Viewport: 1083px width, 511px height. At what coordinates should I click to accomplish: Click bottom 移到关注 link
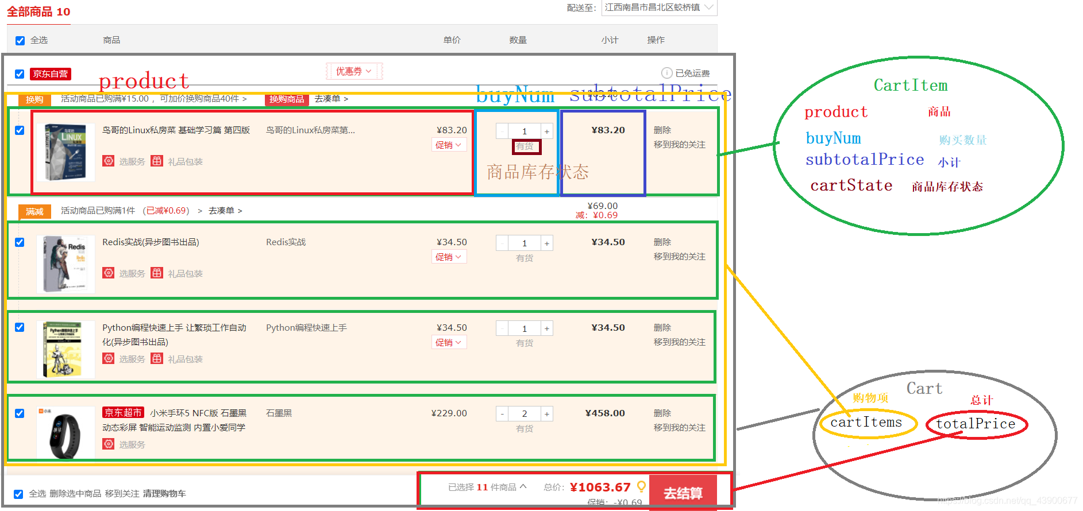pyautogui.click(x=122, y=494)
